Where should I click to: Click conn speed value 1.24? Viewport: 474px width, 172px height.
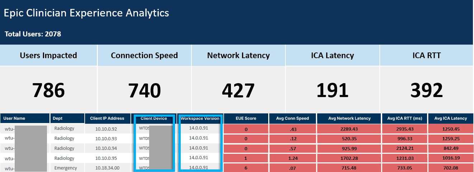293,158
